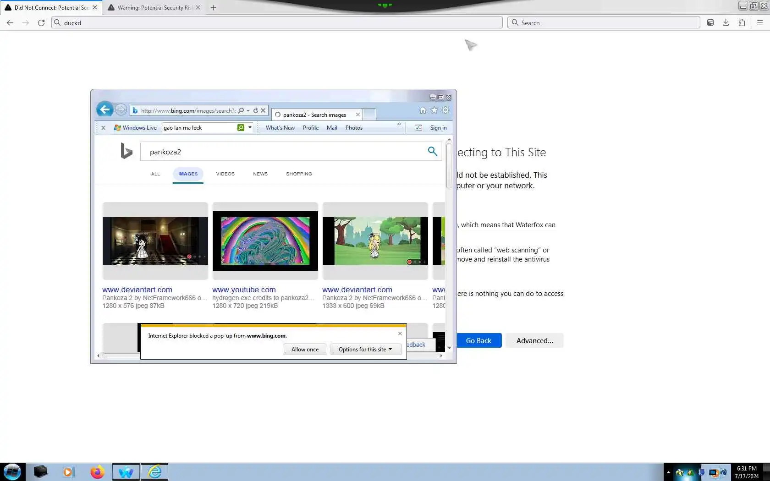Image resolution: width=770 pixels, height=481 pixels.
Task: Dismiss the pop-up blocked notification
Action: click(x=400, y=333)
